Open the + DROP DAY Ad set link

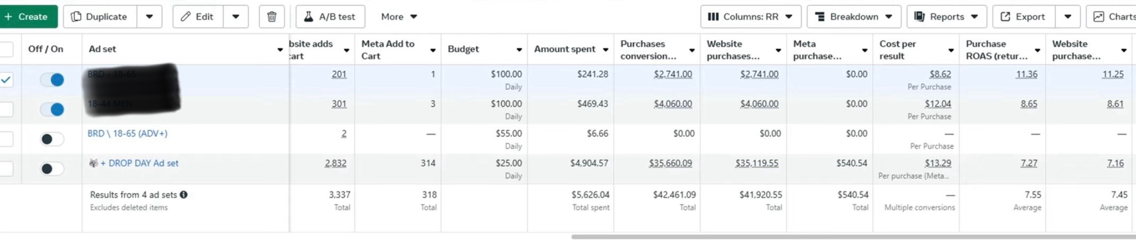139,163
